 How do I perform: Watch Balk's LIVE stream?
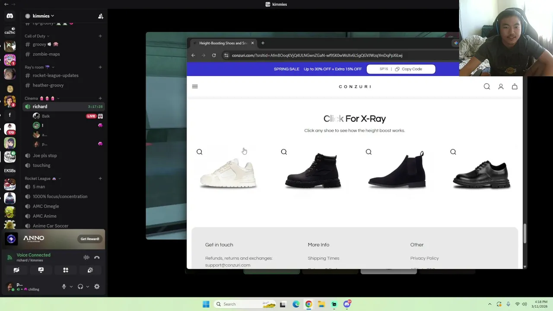coord(91,116)
